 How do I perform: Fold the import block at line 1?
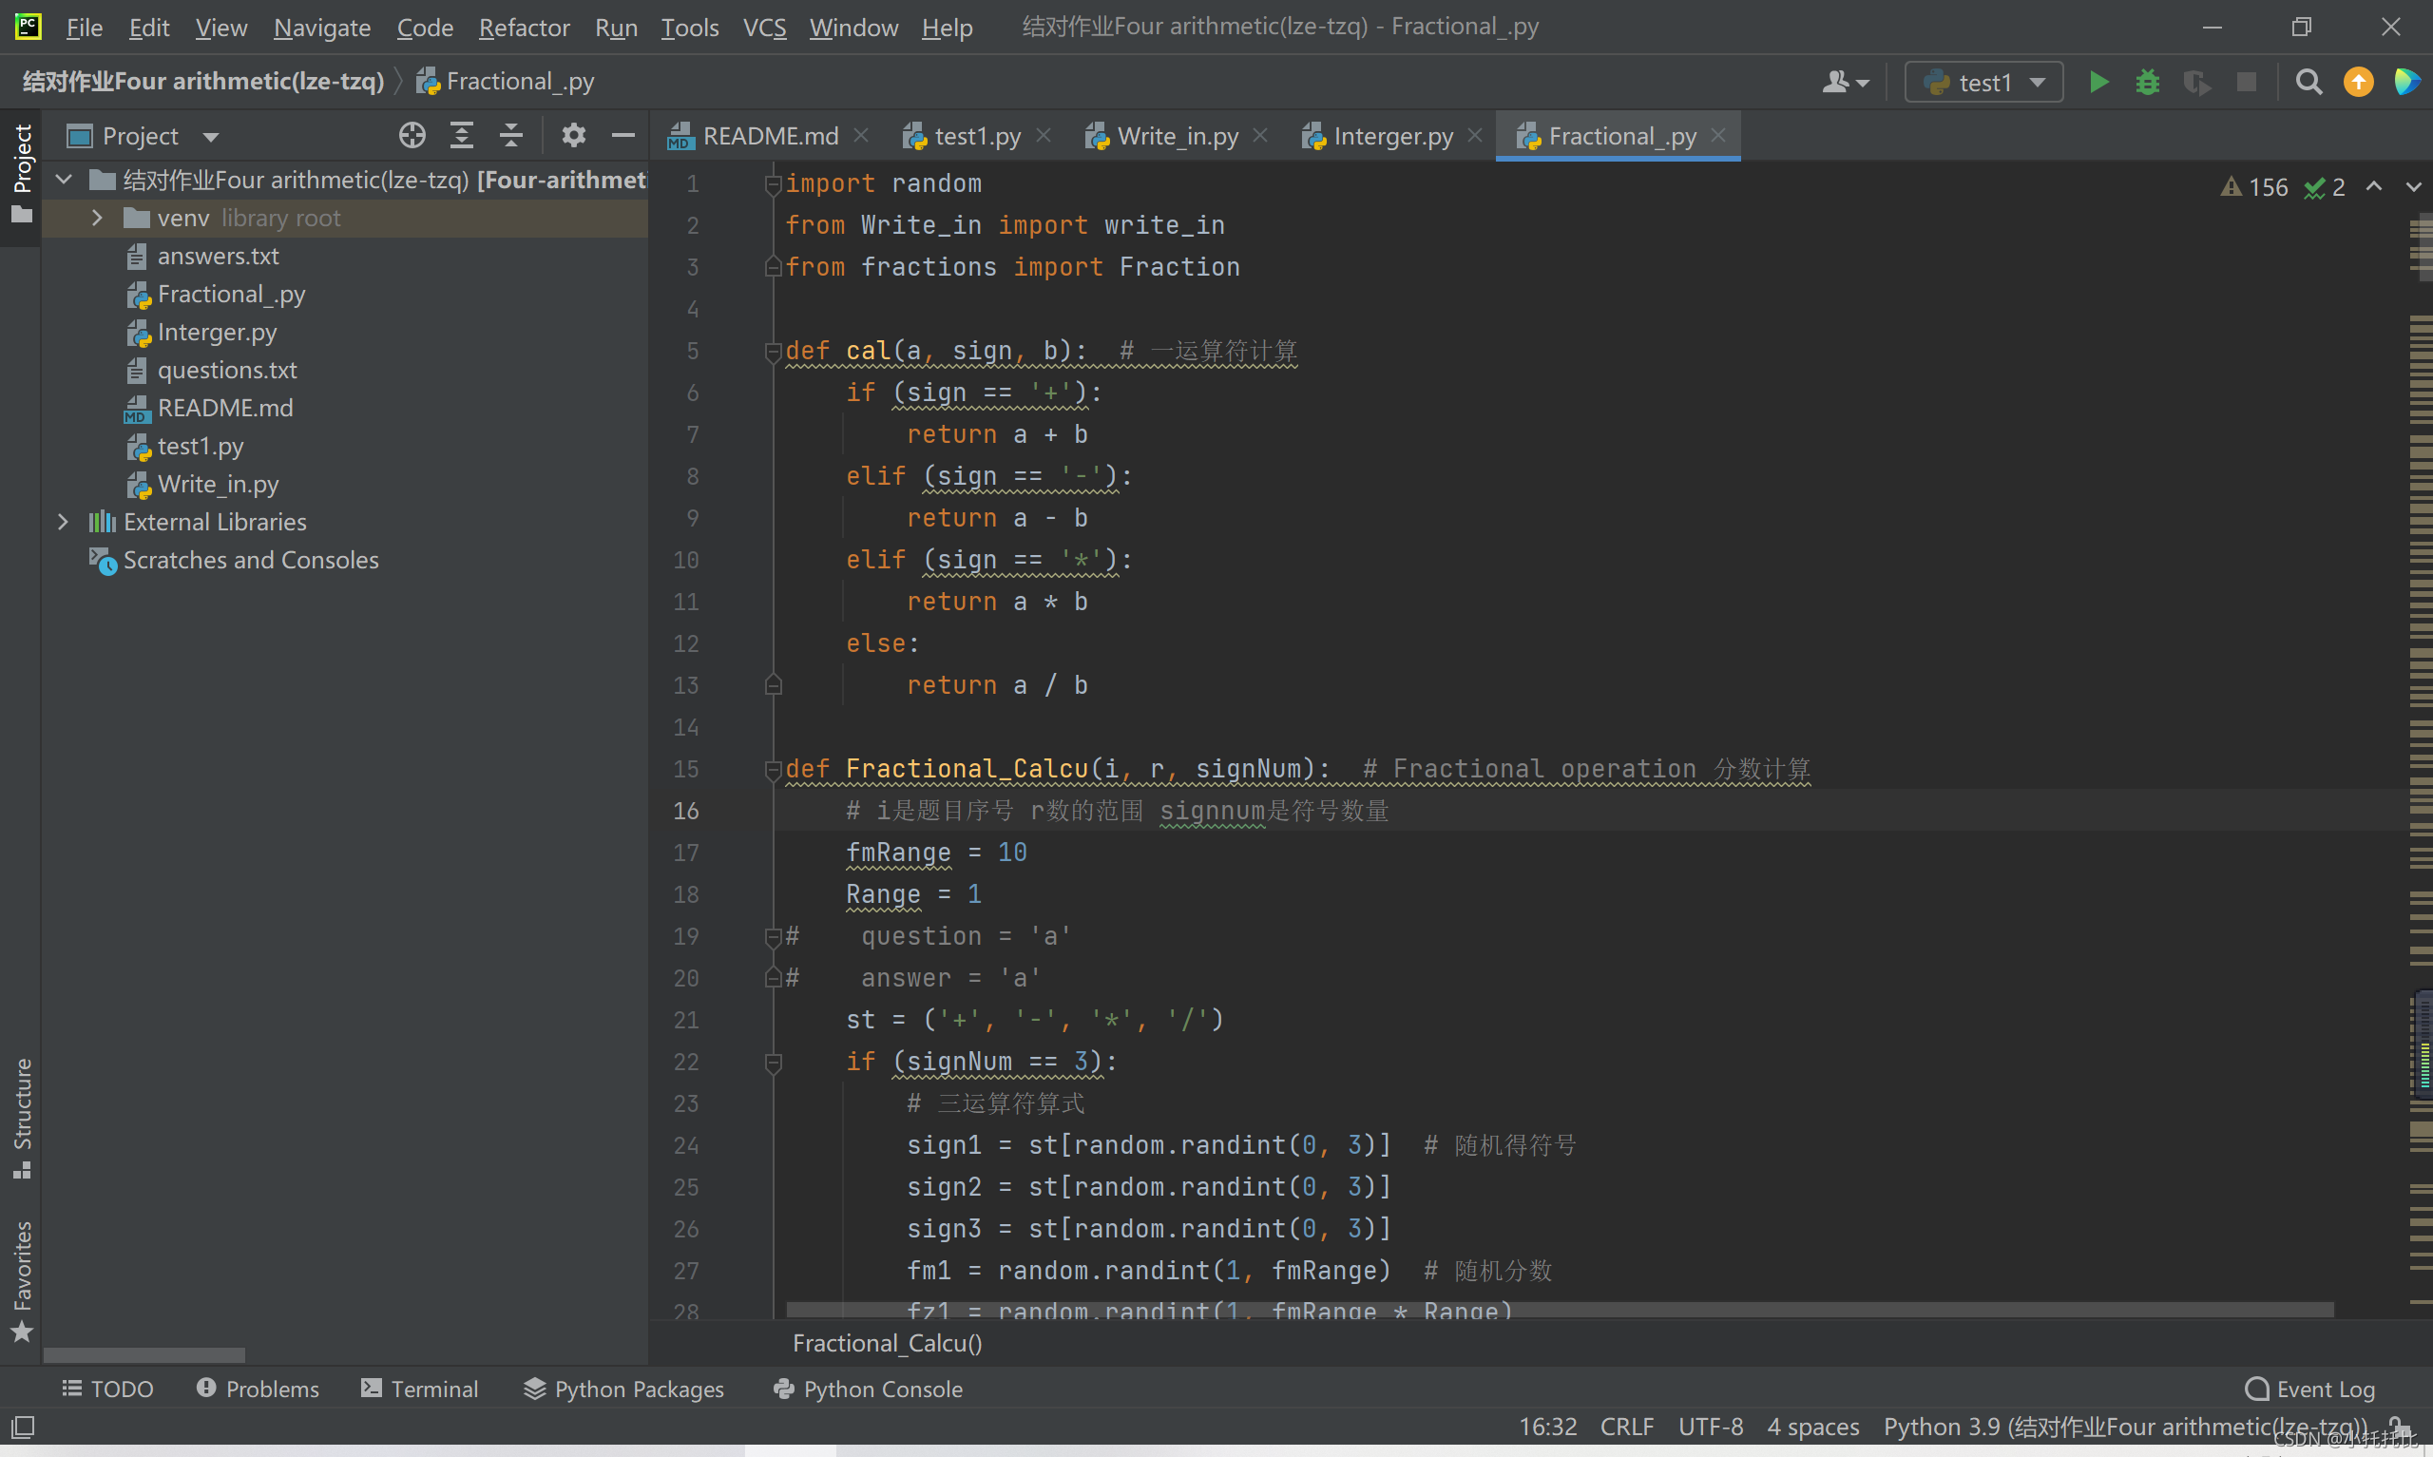click(773, 183)
